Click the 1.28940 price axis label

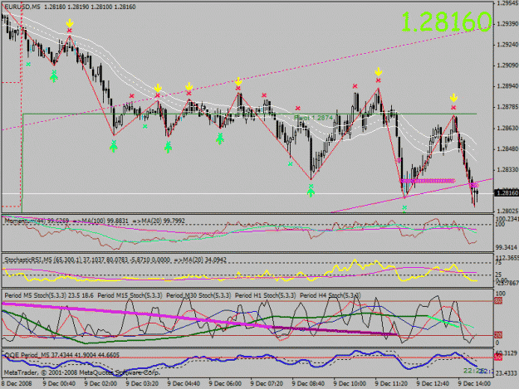507,86
